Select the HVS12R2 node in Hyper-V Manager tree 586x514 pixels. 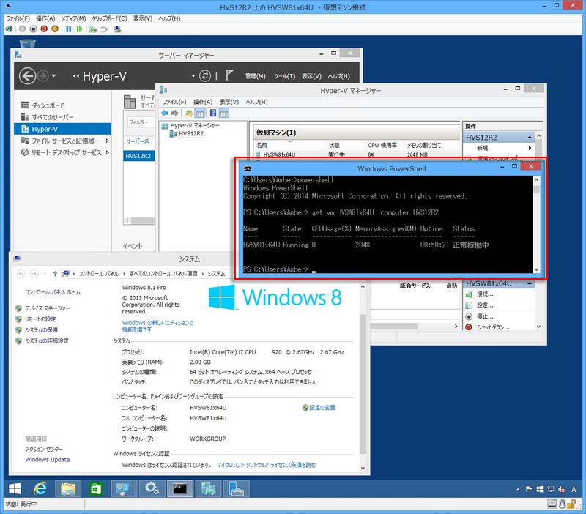[190, 134]
